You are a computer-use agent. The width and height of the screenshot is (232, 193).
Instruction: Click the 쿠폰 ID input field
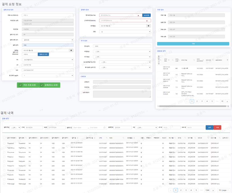pyautogui.click(x=48, y=15)
